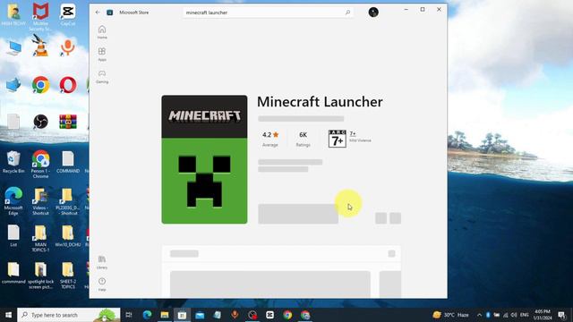573x322 pixels.
Task: Open Library in Store sidebar
Action: (102, 262)
